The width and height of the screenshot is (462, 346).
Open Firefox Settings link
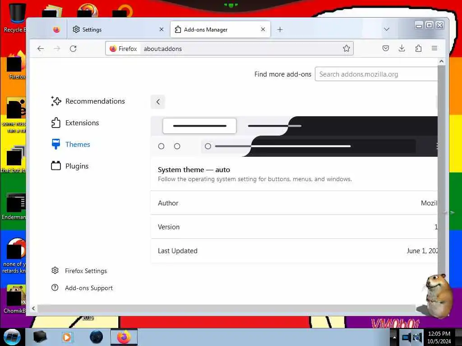coord(79,271)
